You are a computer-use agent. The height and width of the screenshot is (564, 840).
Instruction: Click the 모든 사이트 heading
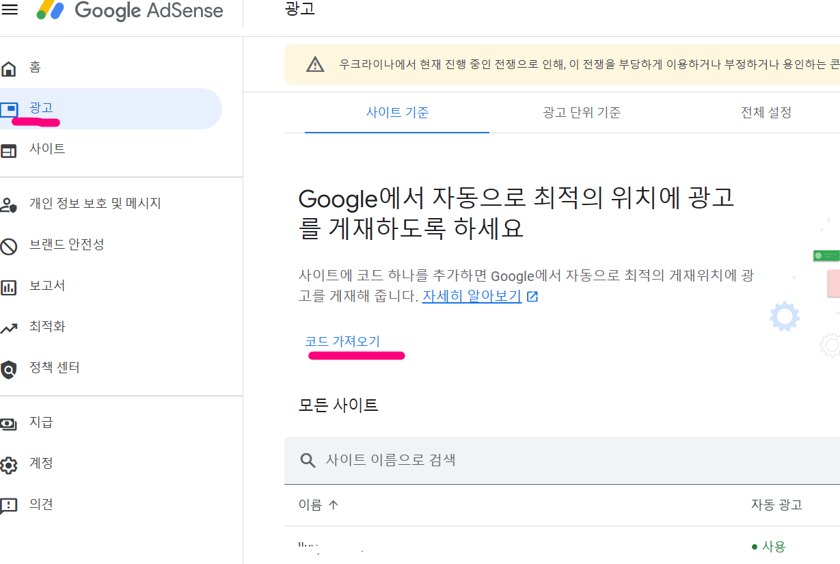[338, 405]
